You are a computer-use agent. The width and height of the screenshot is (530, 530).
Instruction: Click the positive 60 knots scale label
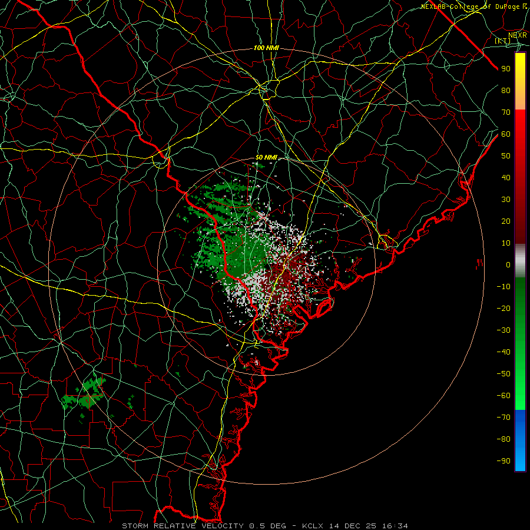506,134
